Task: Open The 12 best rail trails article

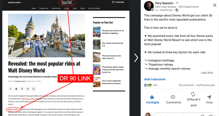Action: pos(113,44)
